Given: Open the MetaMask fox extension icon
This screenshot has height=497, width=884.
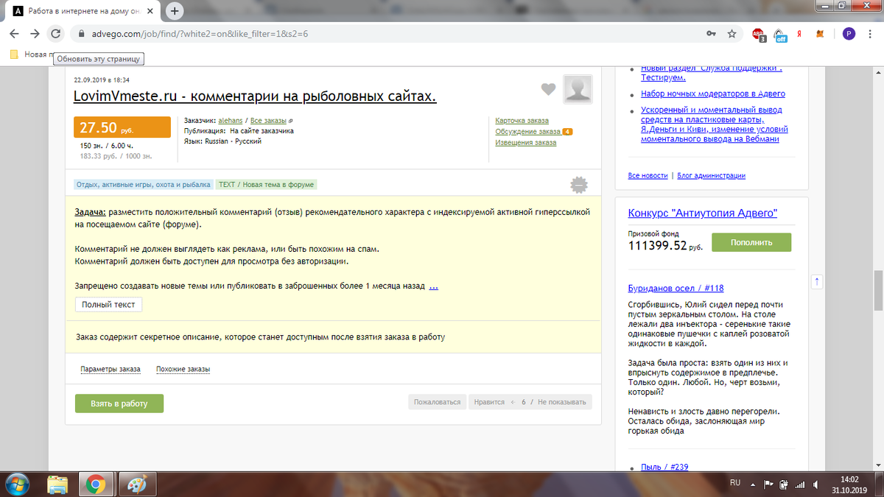Looking at the screenshot, I should pyautogui.click(x=819, y=34).
